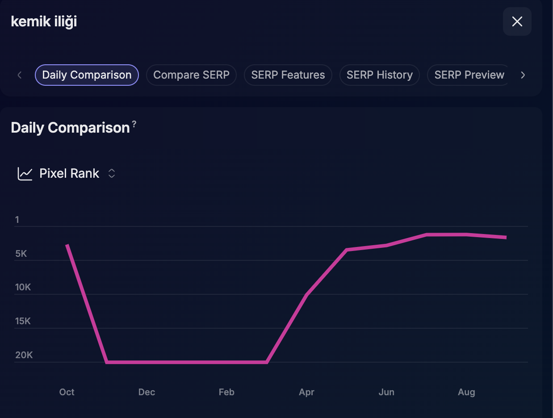Click the Feb label on the x-axis

(226, 392)
